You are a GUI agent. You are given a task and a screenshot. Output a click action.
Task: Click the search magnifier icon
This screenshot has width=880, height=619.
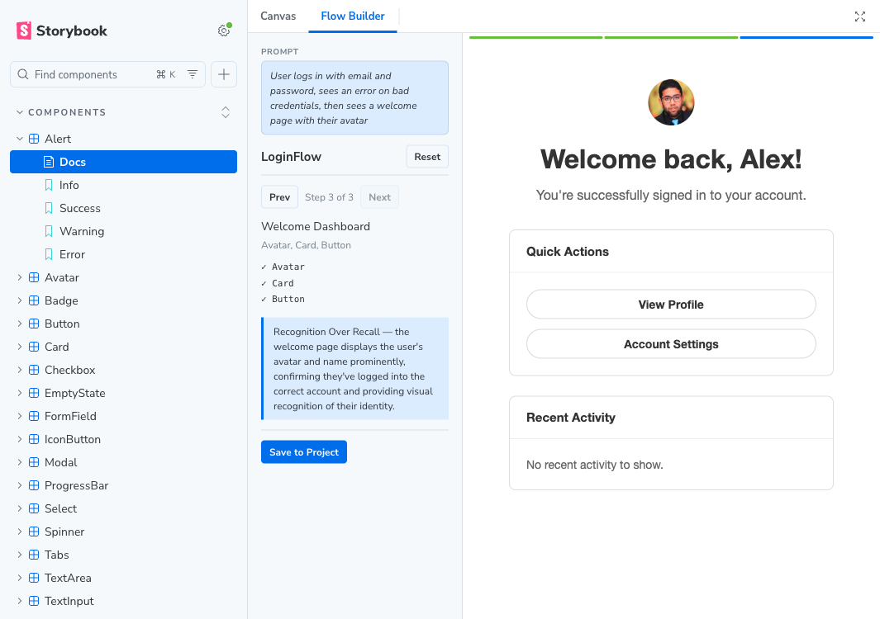[x=23, y=74]
